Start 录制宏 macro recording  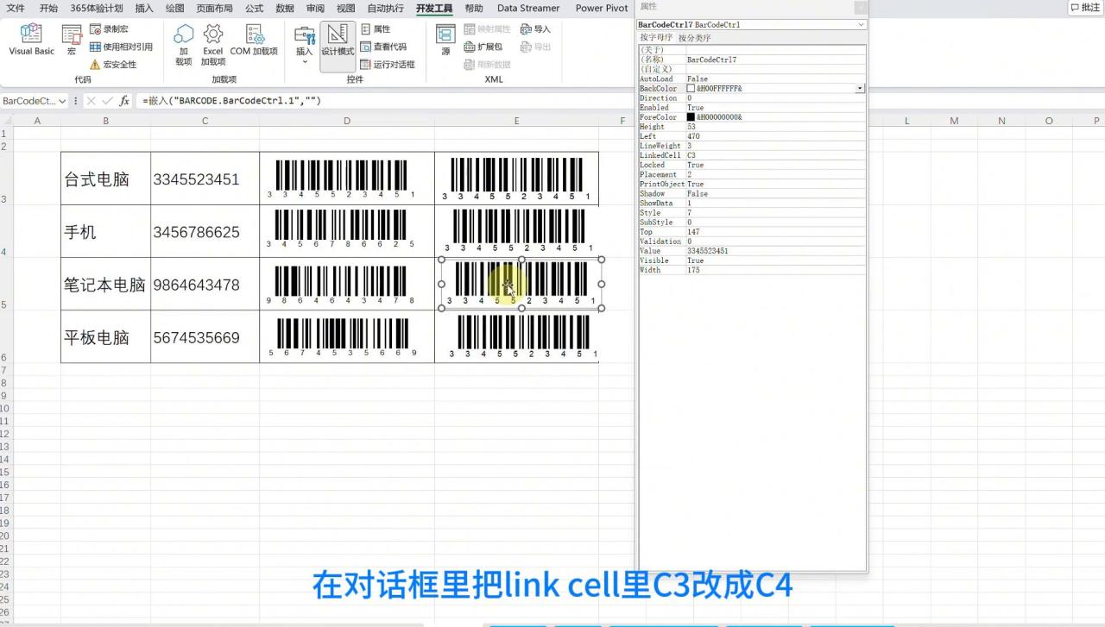pos(109,29)
